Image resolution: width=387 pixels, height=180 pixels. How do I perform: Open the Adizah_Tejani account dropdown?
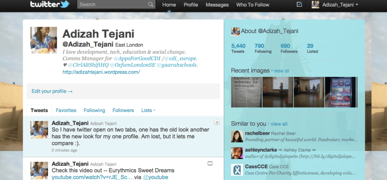341,5
